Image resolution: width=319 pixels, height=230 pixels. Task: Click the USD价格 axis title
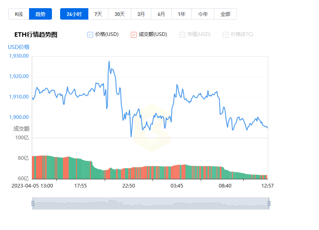point(19,47)
